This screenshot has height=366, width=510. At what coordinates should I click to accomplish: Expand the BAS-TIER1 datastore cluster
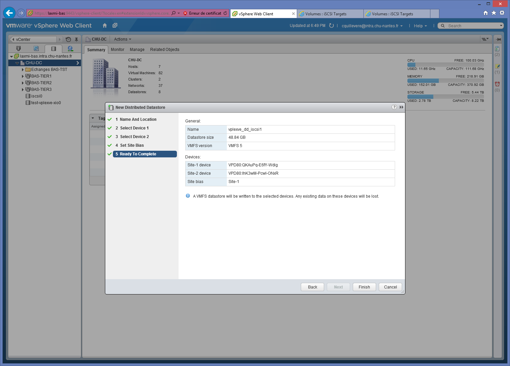point(23,76)
